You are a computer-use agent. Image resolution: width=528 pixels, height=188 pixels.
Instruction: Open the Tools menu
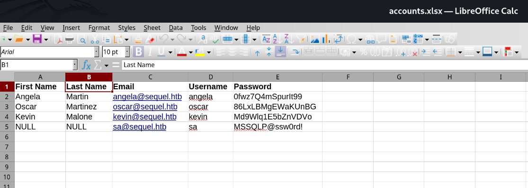click(x=198, y=27)
